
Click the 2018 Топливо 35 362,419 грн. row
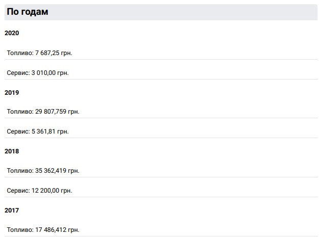(161, 171)
